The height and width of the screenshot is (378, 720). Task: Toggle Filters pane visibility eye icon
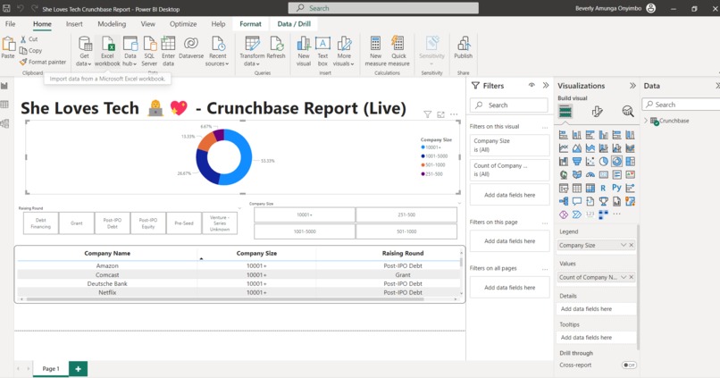coord(532,86)
